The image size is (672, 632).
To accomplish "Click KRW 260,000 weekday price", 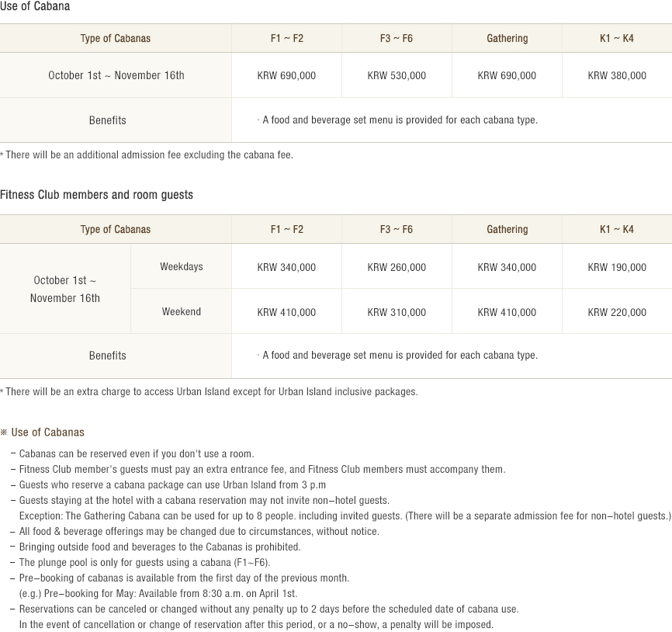I will [x=397, y=267].
